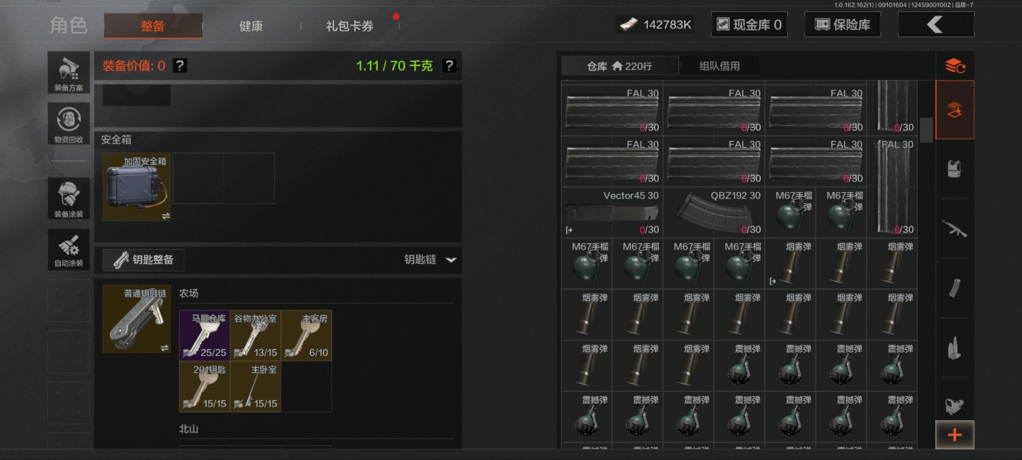Toggle swap arrows on 加固安全箱

coord(166,216)
